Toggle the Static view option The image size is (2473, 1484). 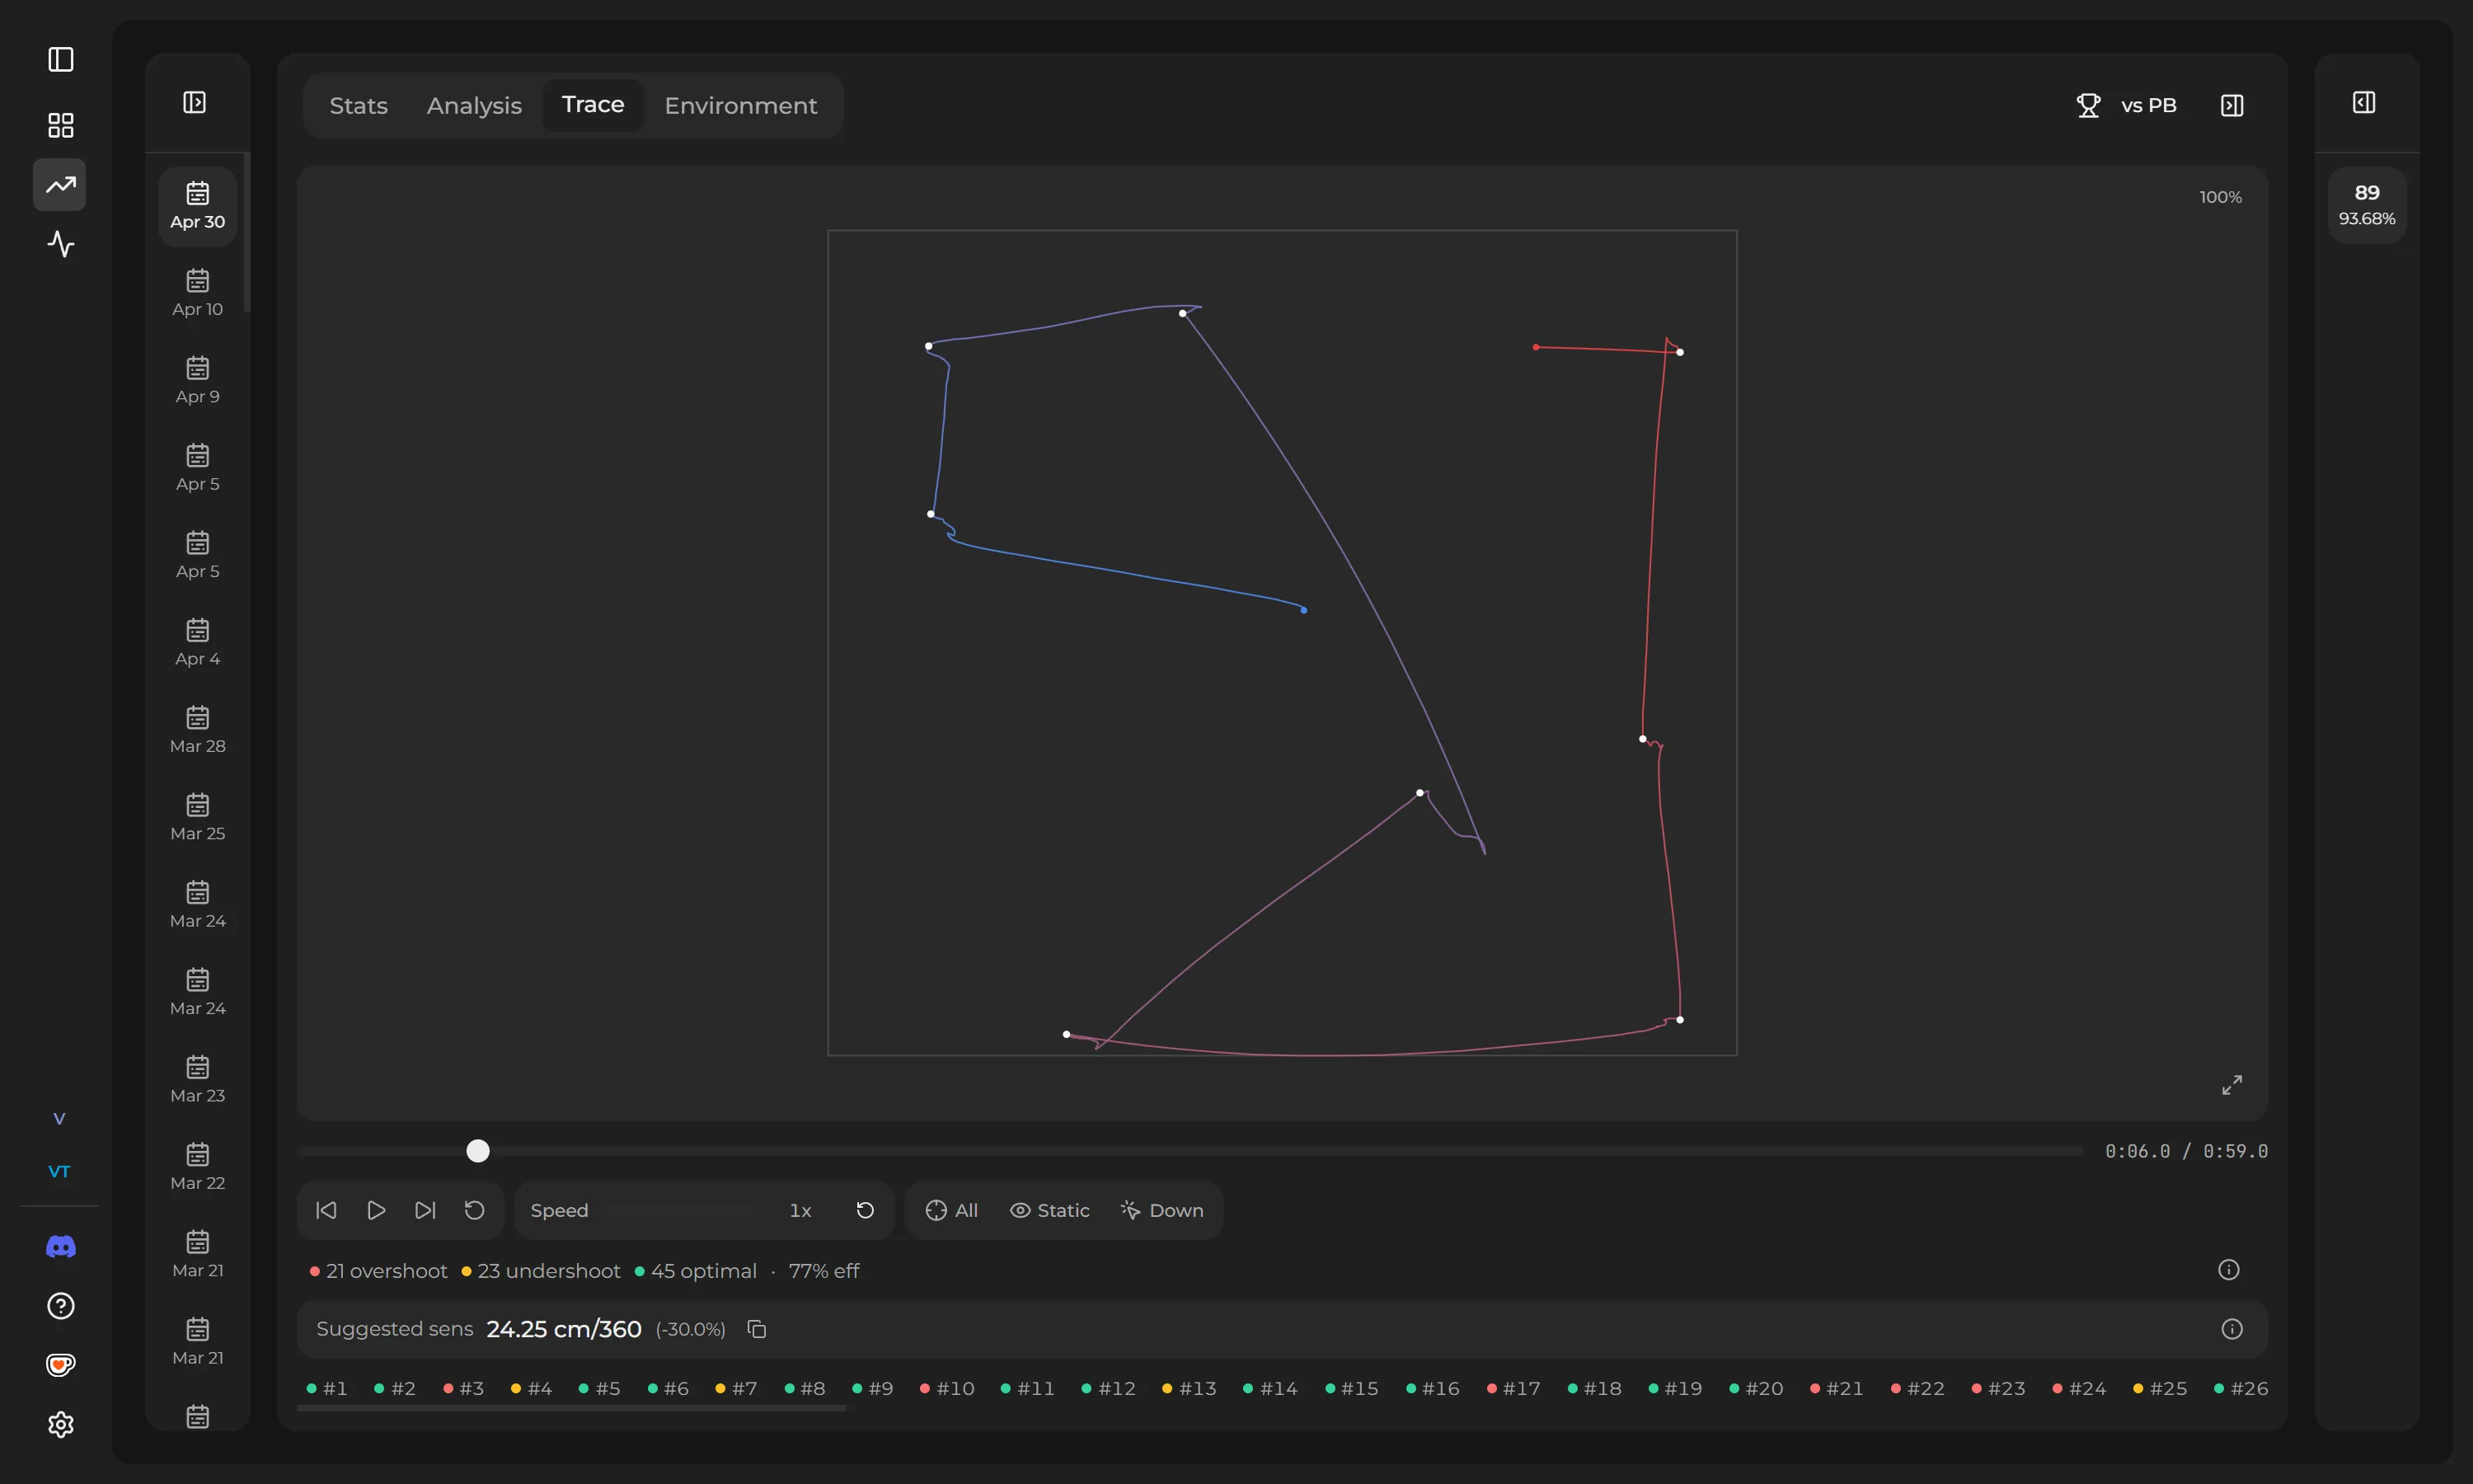tap(1049, 1210)
